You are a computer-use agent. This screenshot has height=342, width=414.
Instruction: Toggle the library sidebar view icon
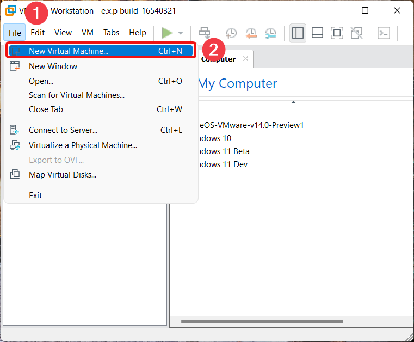click(x=298, y=33)
